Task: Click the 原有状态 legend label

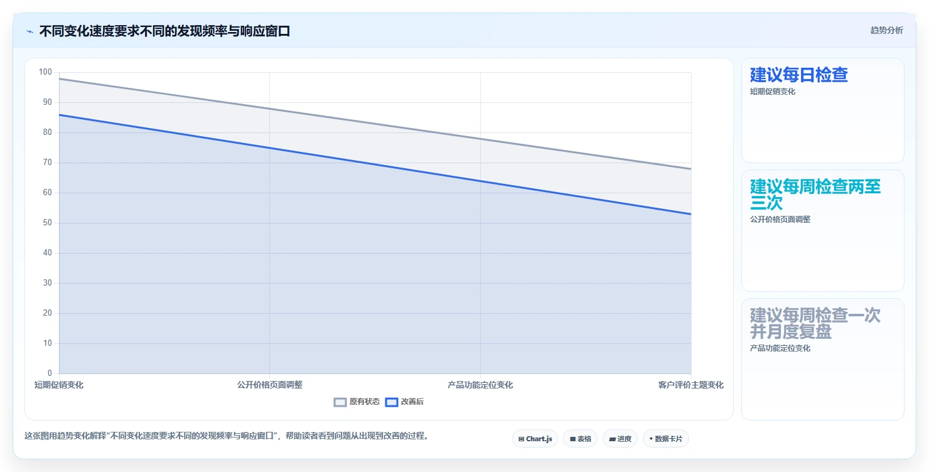Action: [365, 402]
